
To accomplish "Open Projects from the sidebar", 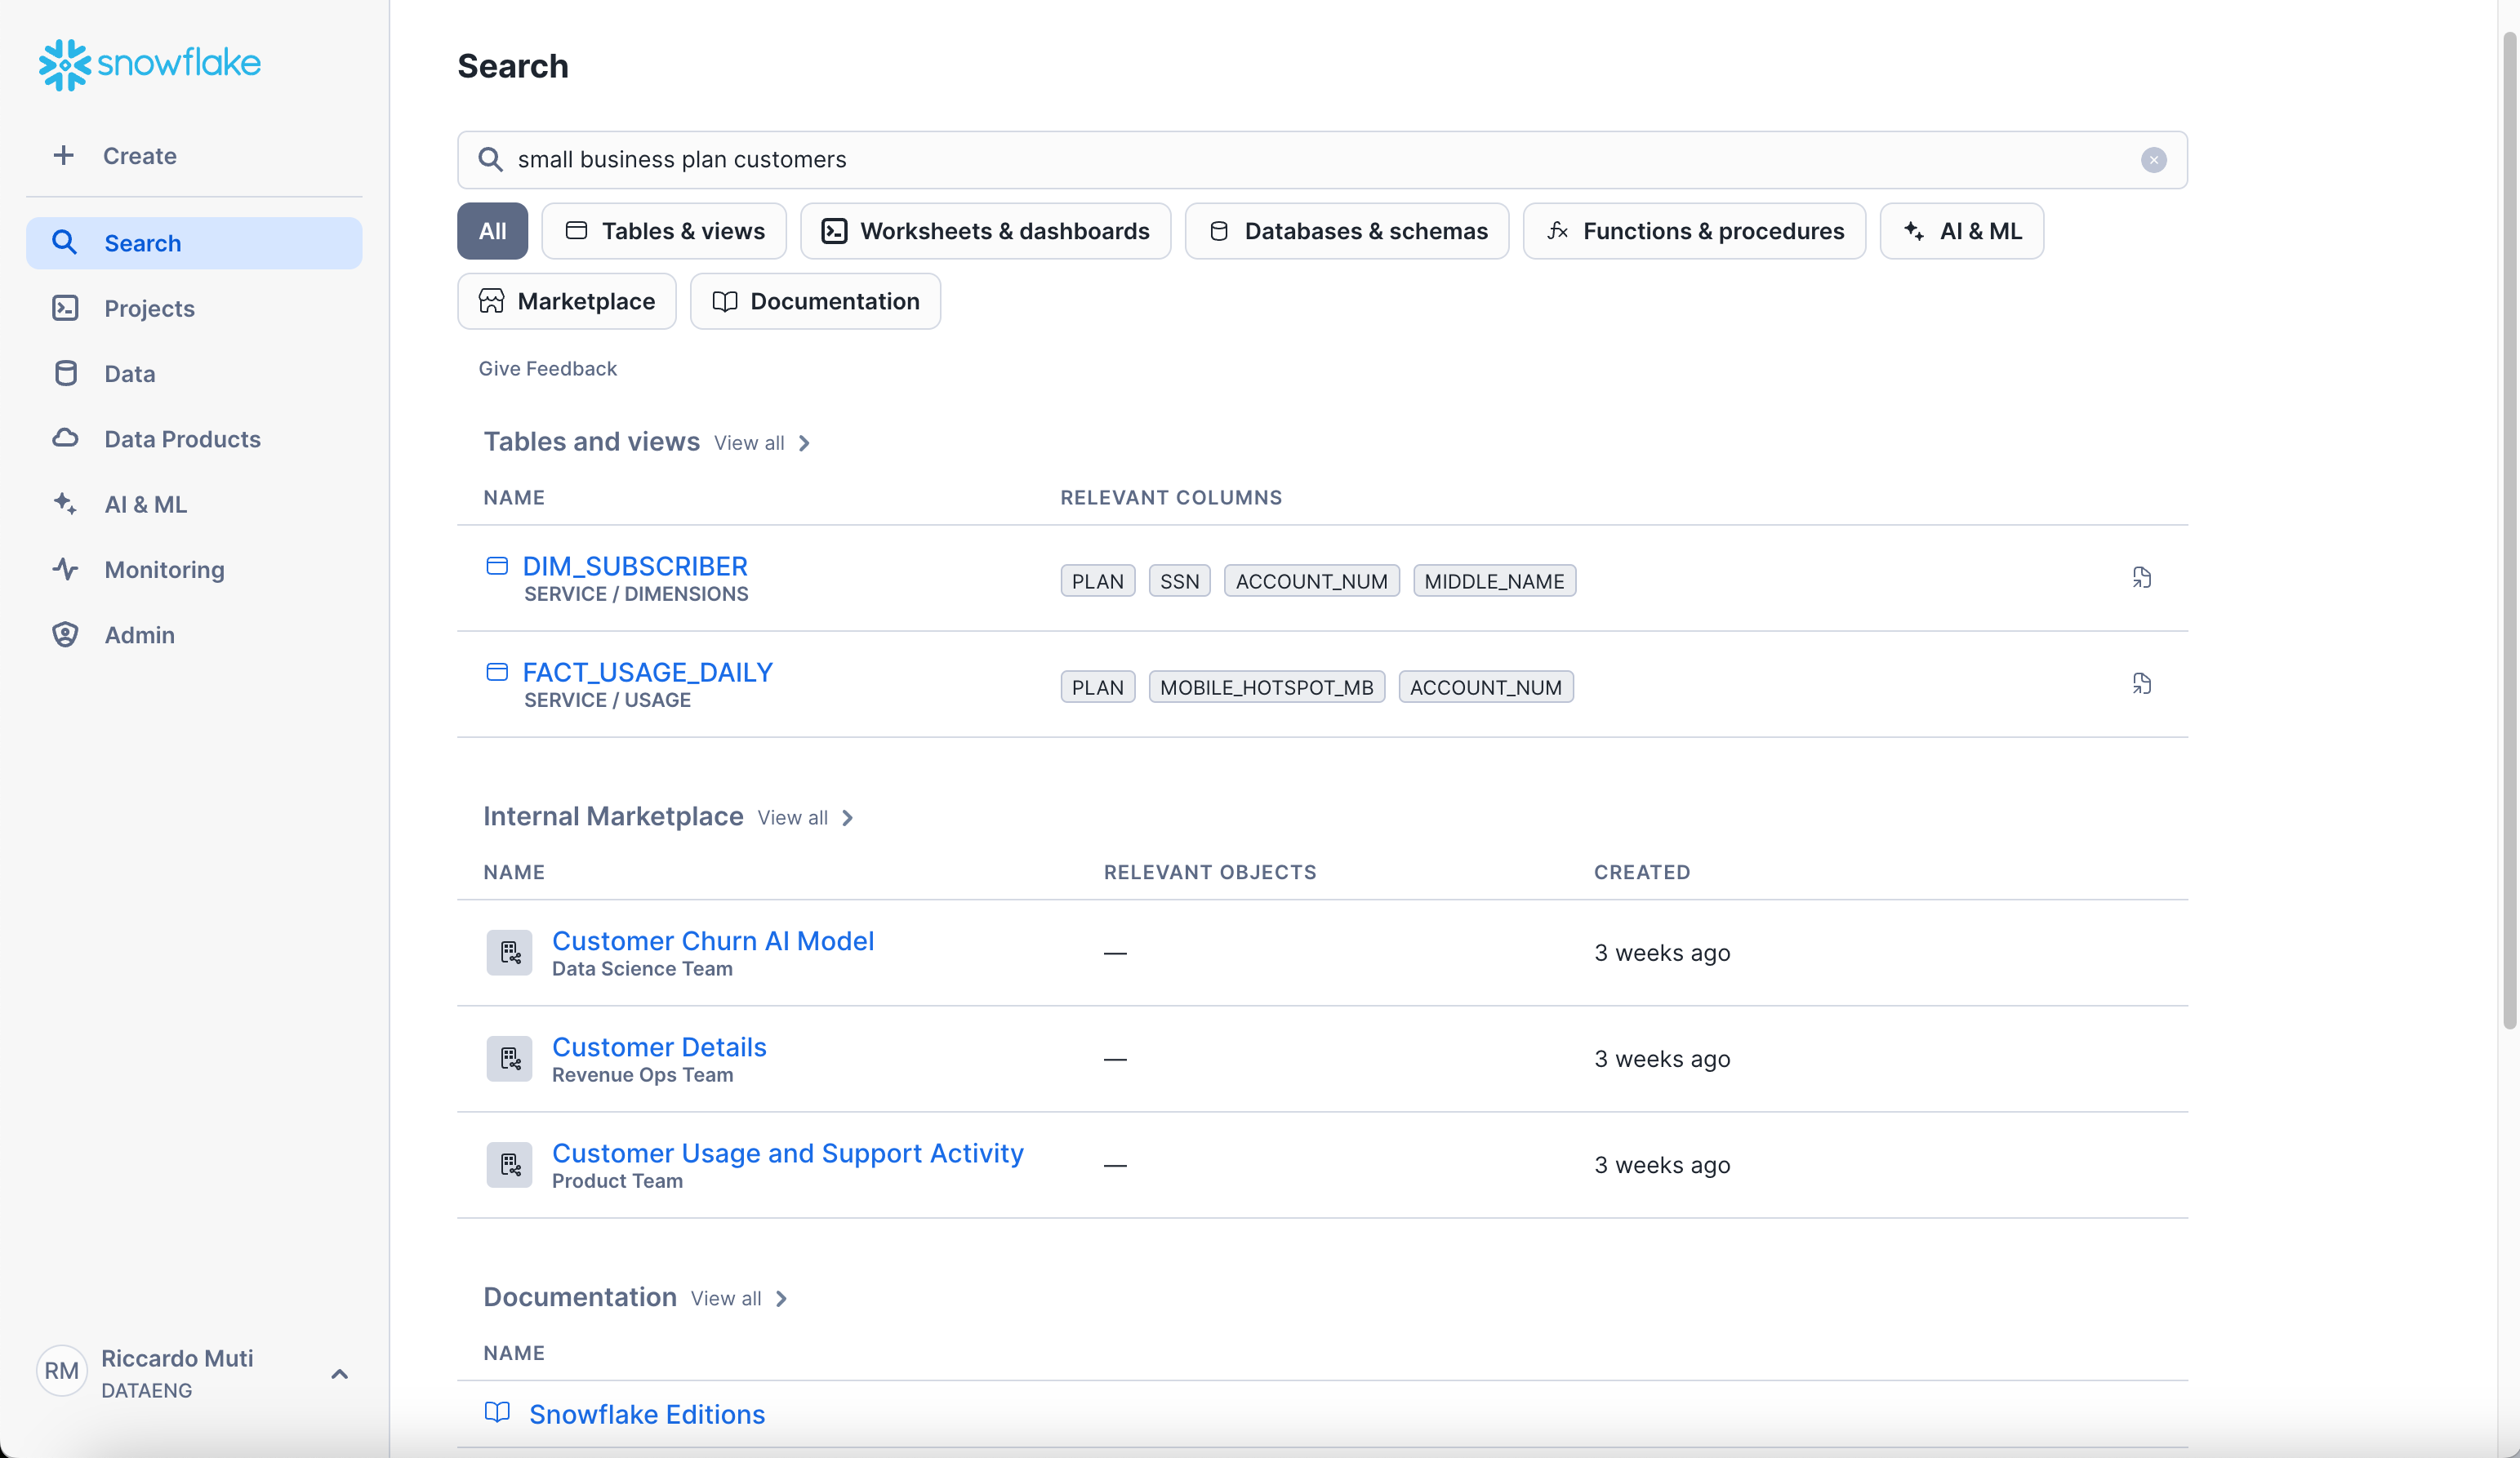I will click(x=149, y=308).
